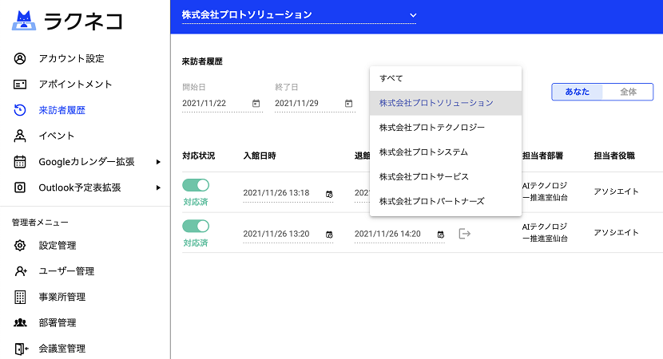
Task: Click アソシエイト in the 13:18 row
Action: pos(616,191)
